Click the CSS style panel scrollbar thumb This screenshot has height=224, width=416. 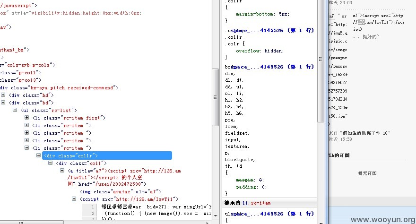321,60
